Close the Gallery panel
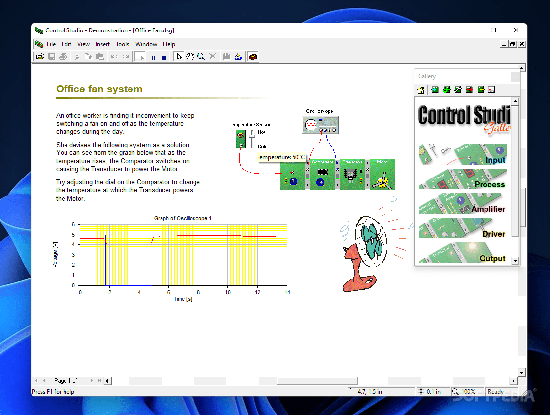Viewport: 550px width, 415px height. coord(515,76)
